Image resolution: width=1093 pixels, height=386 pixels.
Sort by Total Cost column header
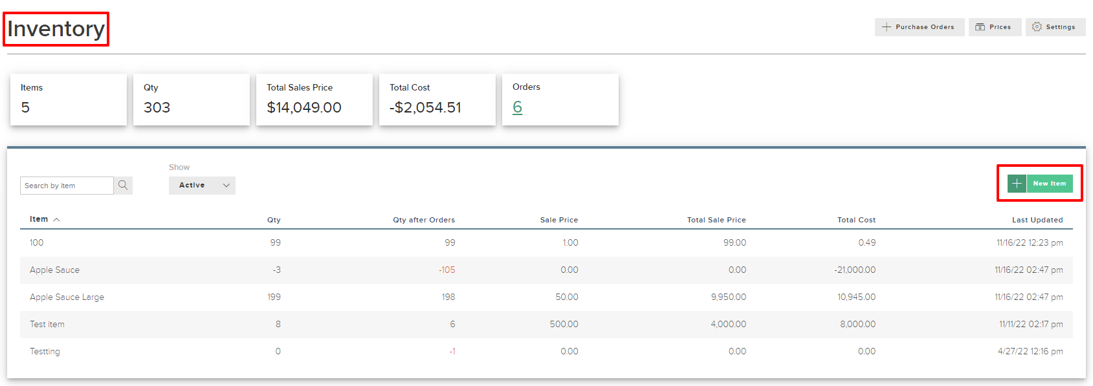click(x=856, y=220)
